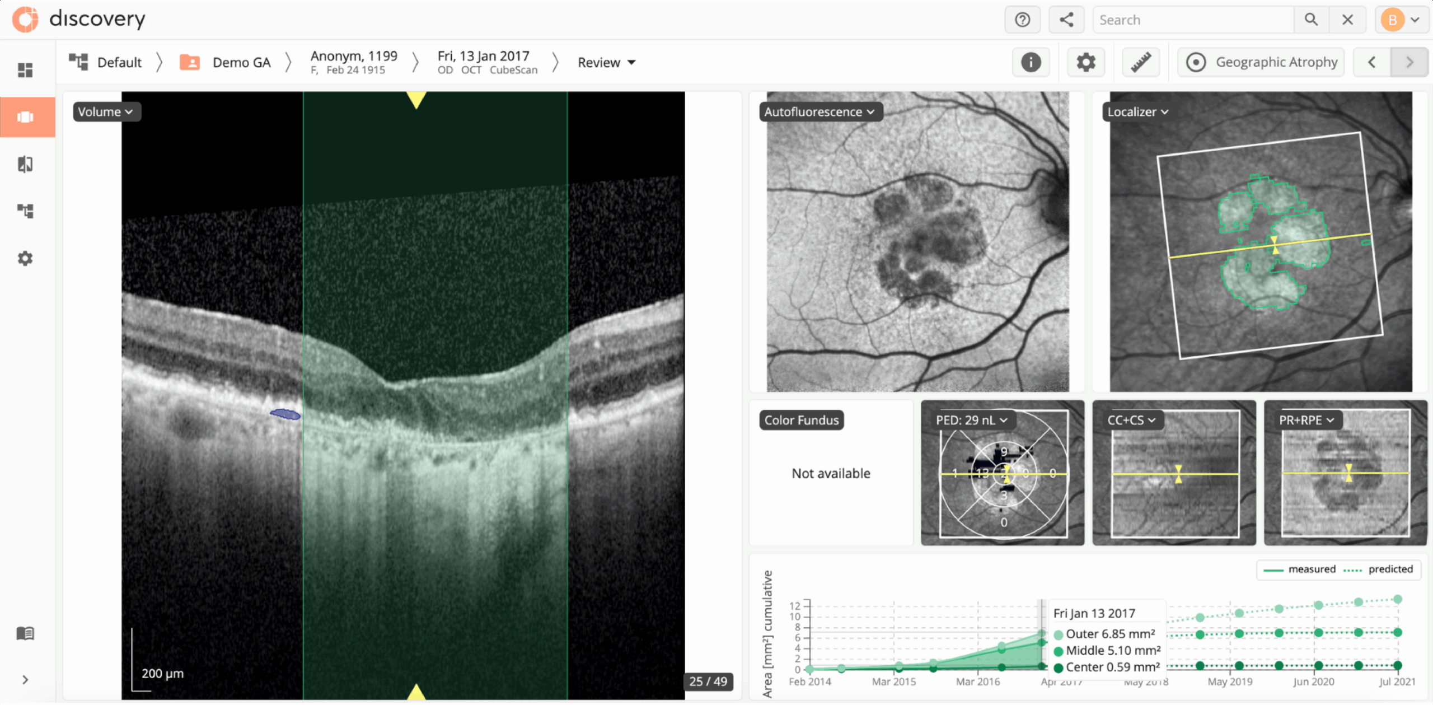Viewport: 1433px width, 705px height.
Task: Open the comparison view sidebar icon
Action: (x=25, y=164)
